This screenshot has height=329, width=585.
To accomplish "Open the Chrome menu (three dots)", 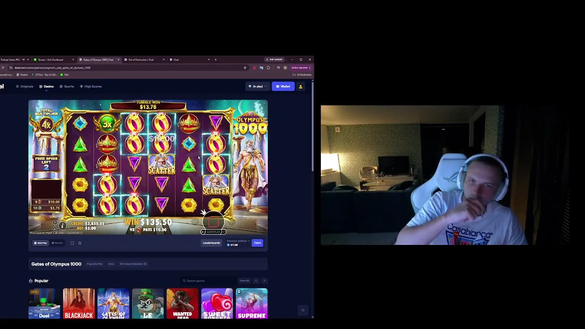I will click(x=309, y=68).
